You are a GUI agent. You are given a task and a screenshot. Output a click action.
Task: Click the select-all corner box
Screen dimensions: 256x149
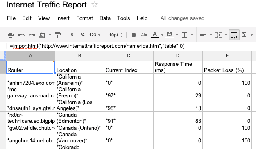coord(3,56)
